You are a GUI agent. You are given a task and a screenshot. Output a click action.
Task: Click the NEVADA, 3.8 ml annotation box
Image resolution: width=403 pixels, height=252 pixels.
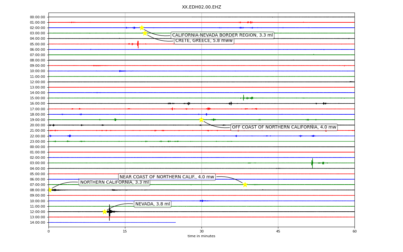[153, 204]
